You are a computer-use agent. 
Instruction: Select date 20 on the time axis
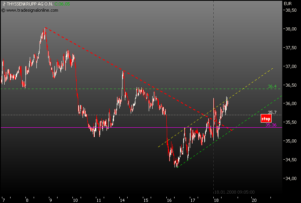point(254,200)
